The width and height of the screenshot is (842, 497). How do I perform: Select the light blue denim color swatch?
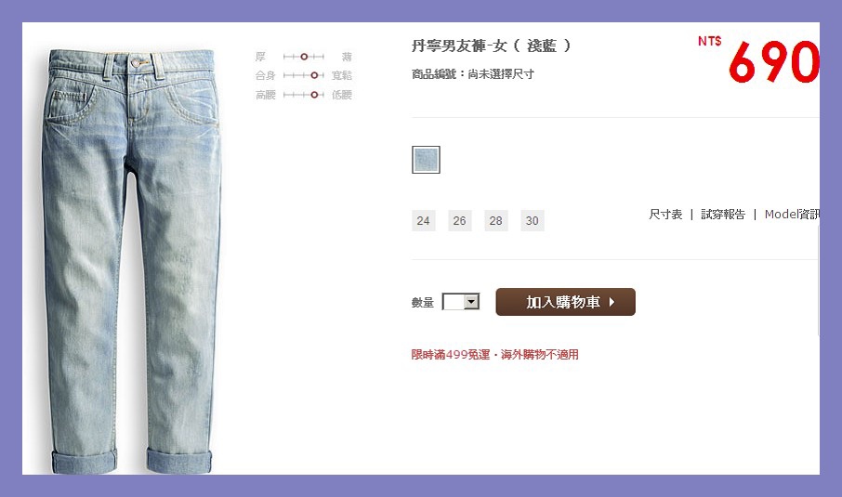click(x=426, y=160)
